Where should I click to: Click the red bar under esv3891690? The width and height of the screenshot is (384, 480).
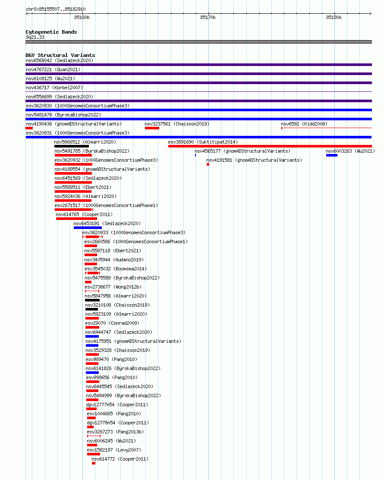click(x=270, y=146)
